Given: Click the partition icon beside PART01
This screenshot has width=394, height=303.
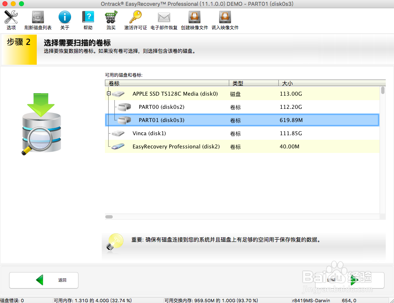Looking at the screenshot, I should click(124, 120).
